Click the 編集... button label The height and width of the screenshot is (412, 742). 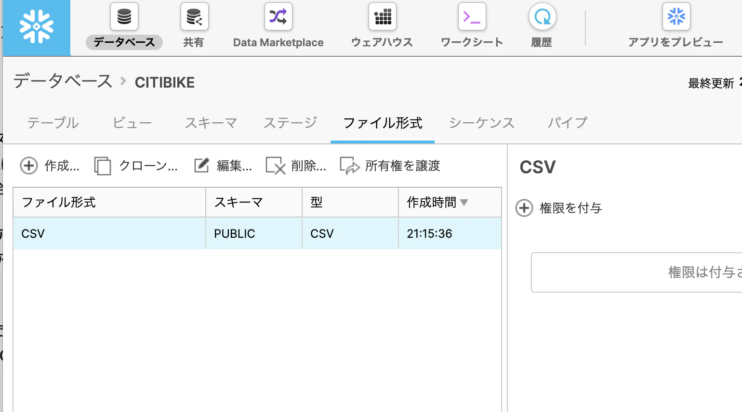click(x=234, y=166)
